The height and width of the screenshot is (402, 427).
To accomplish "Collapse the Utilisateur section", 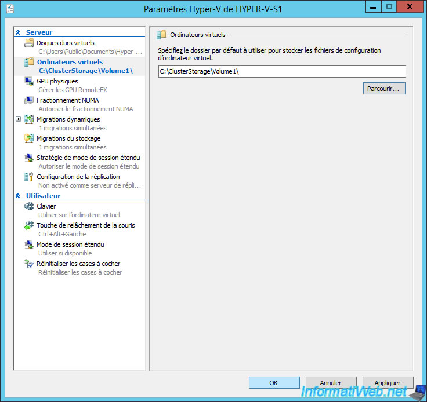I will pos(18,196).
